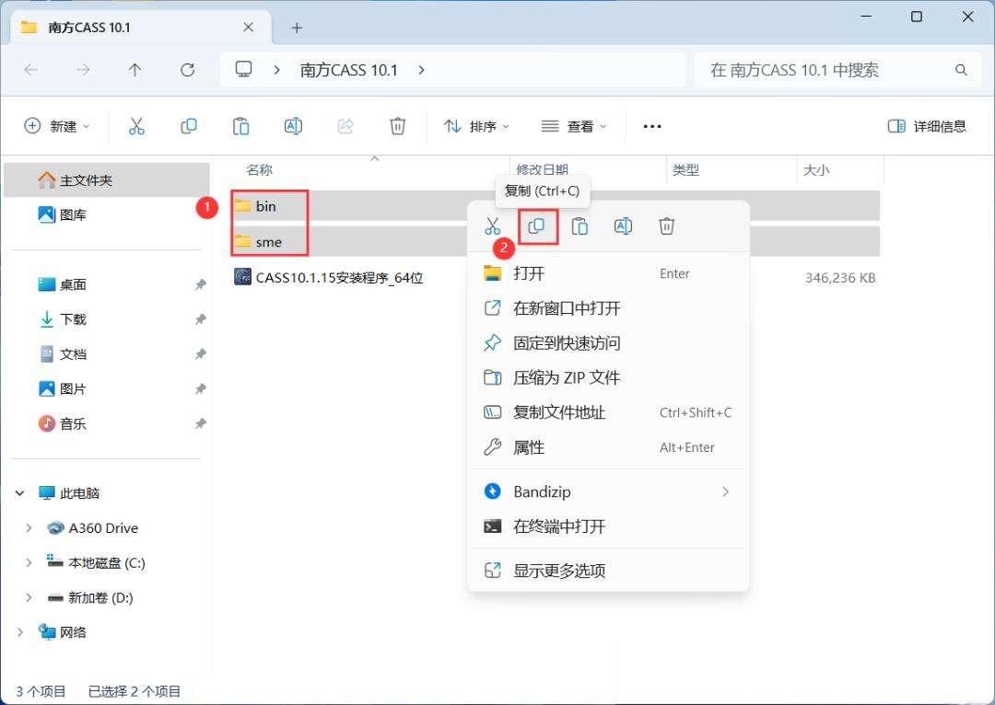
Task: Copy selection via context menu copy icon
Action: coord(537,225)
